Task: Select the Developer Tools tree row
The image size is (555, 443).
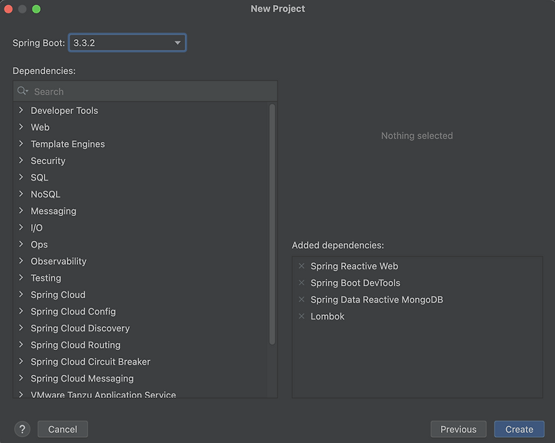Action: point(141,110)
